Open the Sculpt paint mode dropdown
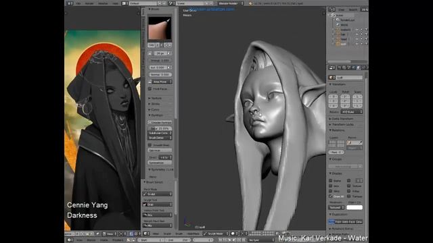433x243 pixels. tap(158, 194)
